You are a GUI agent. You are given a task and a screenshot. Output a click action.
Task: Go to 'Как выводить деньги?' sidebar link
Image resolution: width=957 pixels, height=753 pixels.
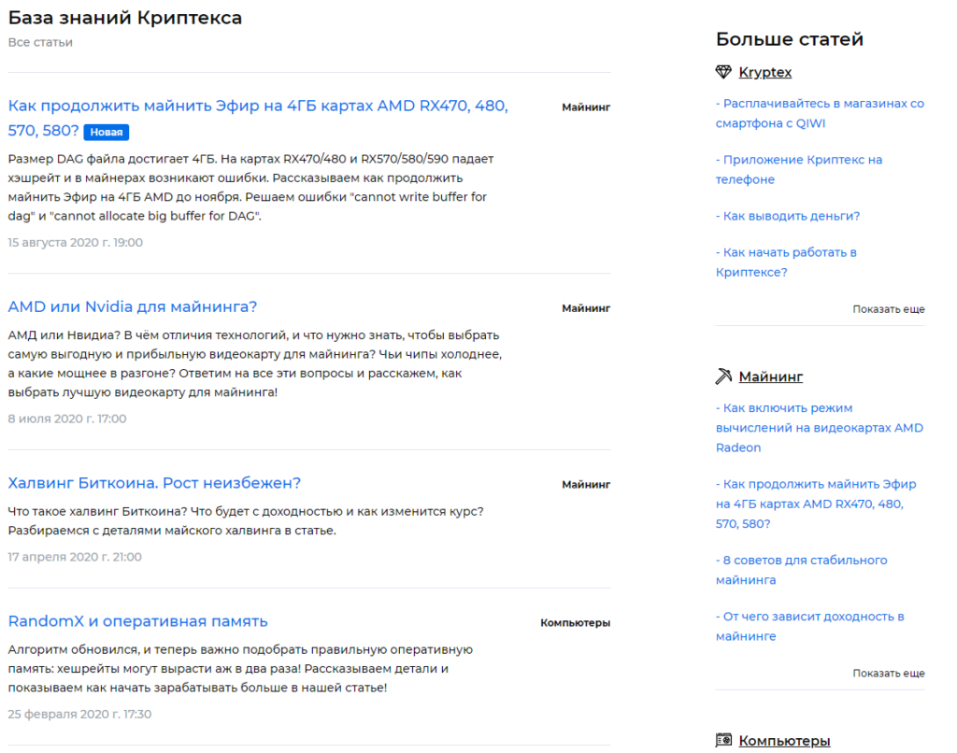click(x=787, y=216)
